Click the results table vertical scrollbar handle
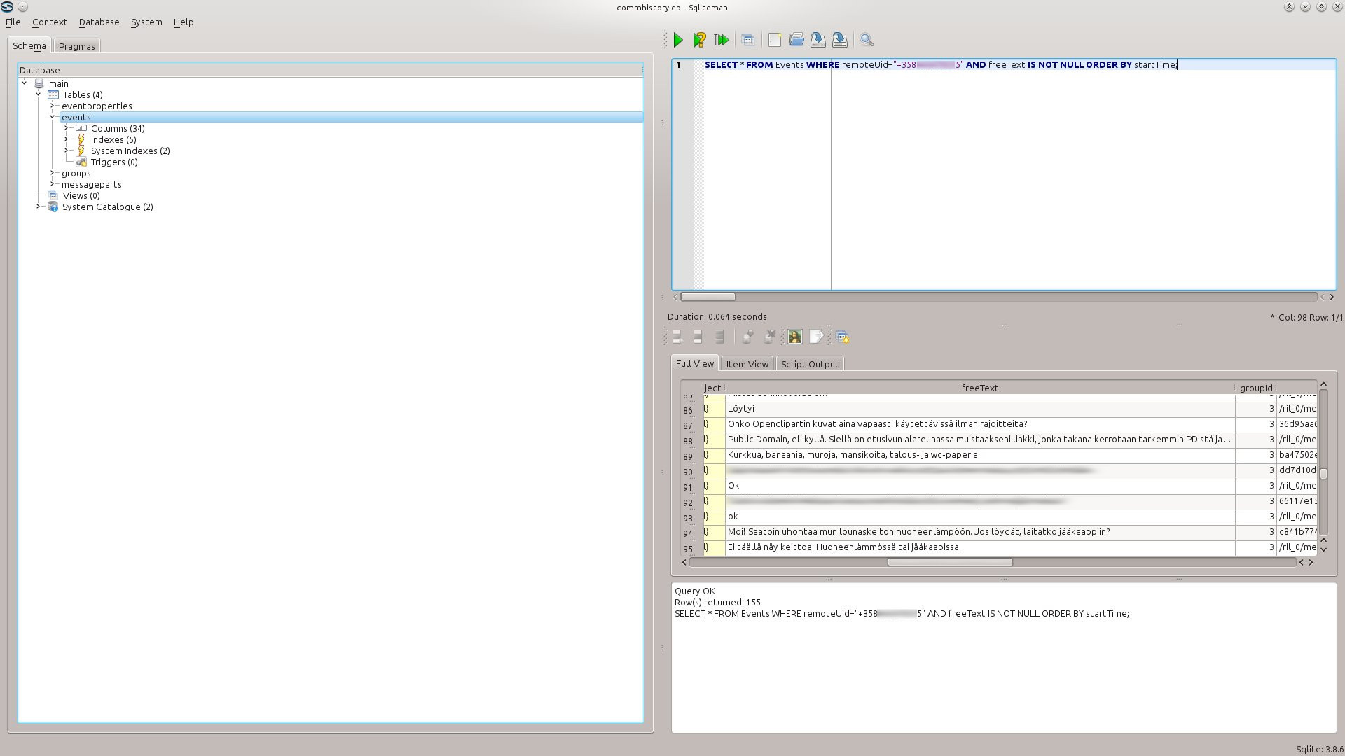Screen dimensions: 1345x756 1323,473
